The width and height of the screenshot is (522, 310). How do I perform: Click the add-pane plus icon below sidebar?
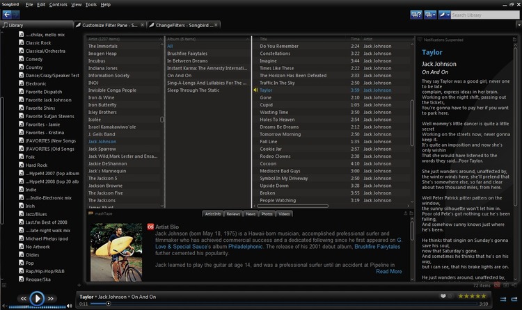tap(79, 285)
